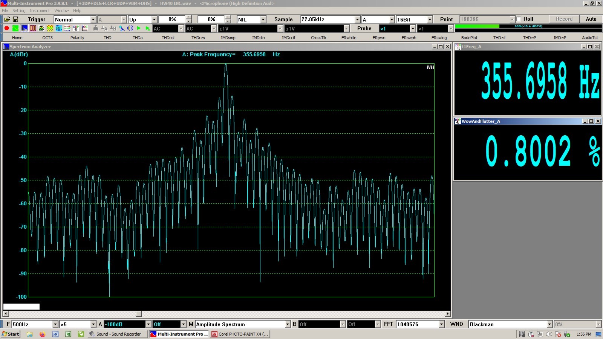Click the LA channel A icon
The width and height of the screenshot is (603, 339).
104,28
